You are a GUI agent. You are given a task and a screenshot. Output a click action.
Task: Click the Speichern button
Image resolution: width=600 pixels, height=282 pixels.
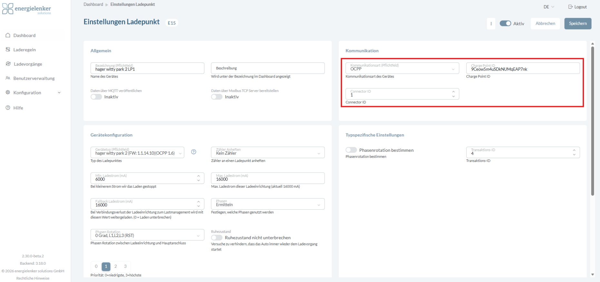pos(578,23)
